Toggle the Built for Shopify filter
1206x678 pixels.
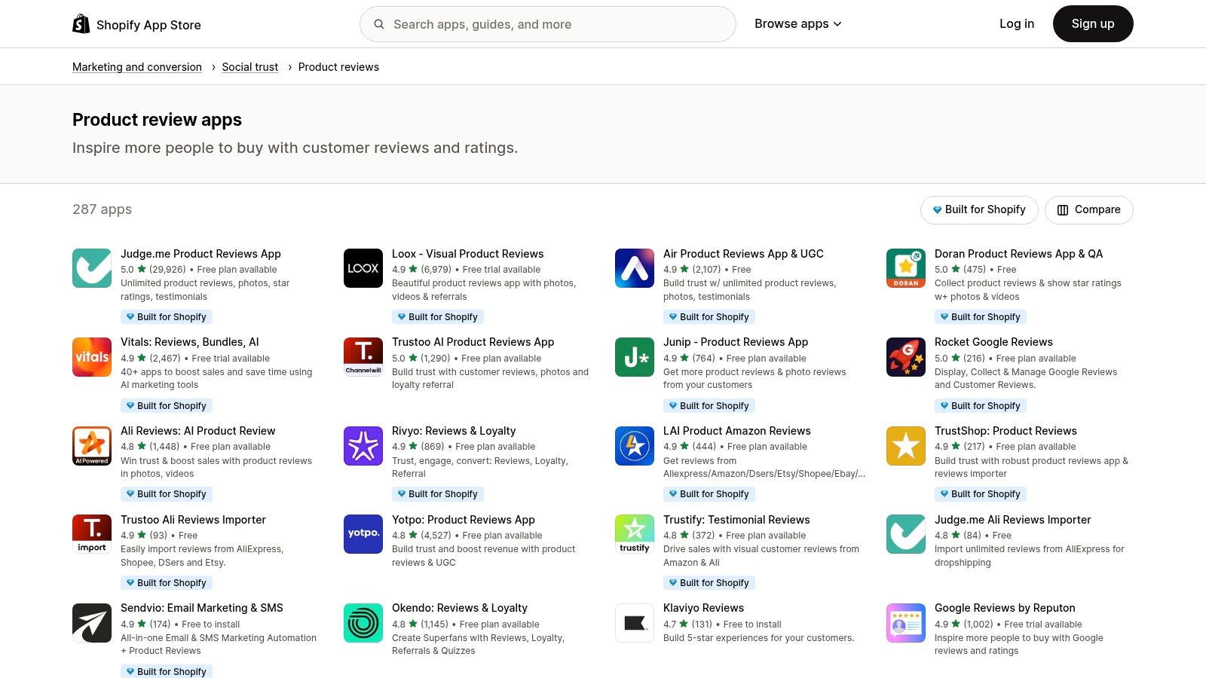979,209
